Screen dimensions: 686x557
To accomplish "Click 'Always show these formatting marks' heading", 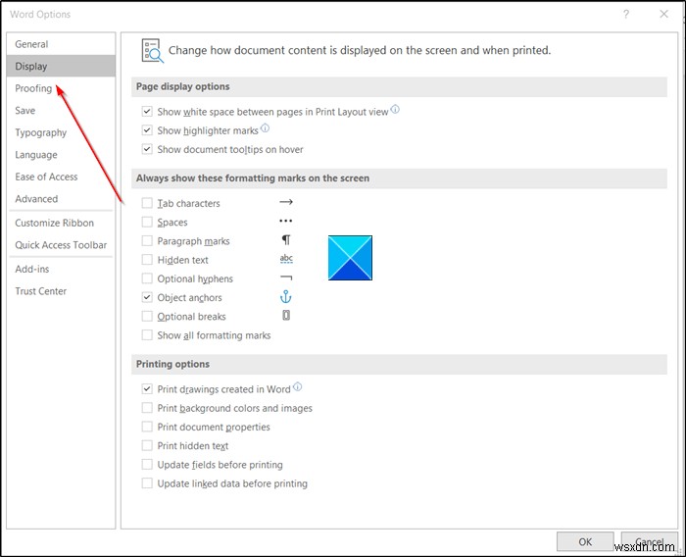I will tap(253, 178).
